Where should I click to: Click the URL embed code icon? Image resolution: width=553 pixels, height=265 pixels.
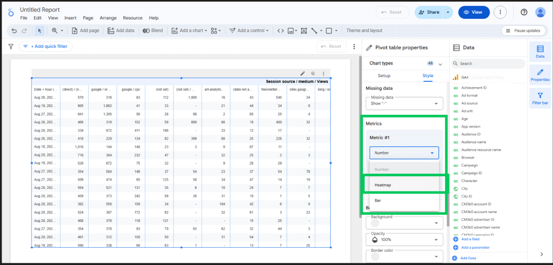pyautogui.click(x=280, y=31)
